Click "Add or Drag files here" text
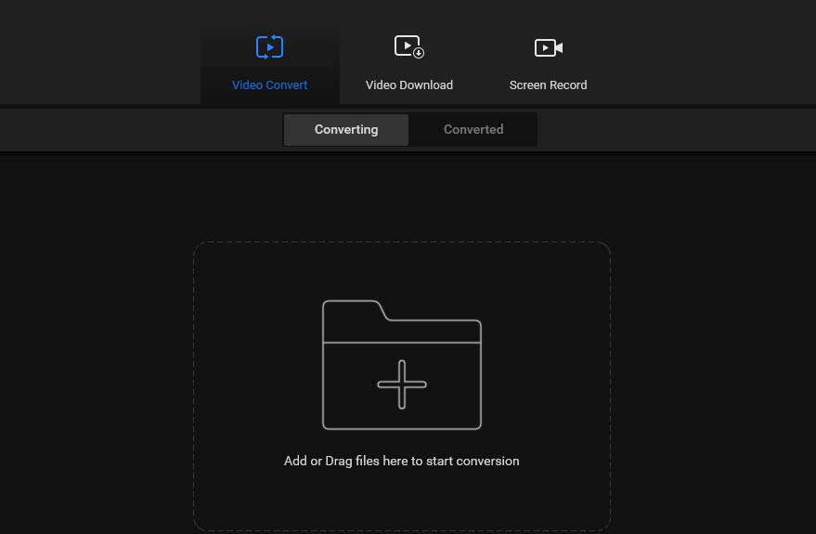816x534 pixels. pos(401,461)
